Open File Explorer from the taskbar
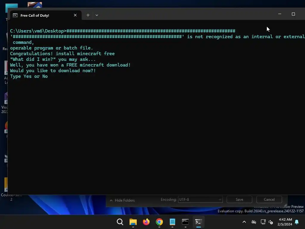 [x=133, y=222]
